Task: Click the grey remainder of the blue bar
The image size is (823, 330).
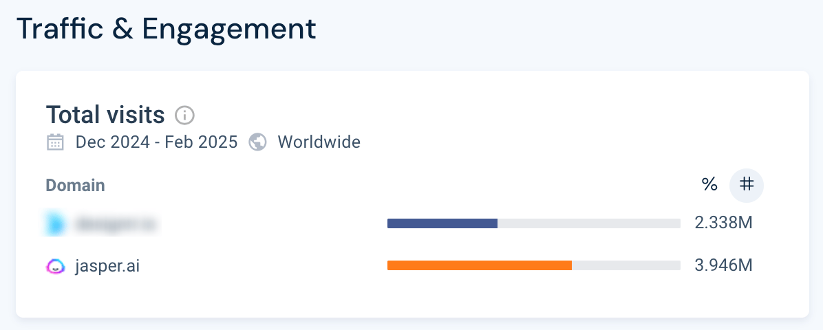Action: (x=589, y=223)
